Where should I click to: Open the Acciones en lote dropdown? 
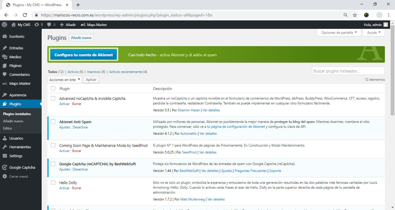(x=64, y=80)
